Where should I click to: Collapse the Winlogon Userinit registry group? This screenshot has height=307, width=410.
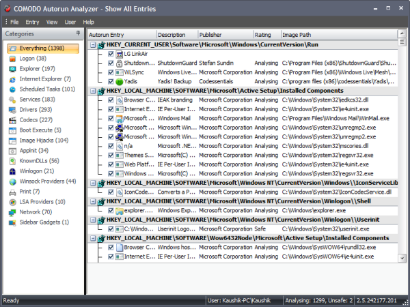click(94, 220)
